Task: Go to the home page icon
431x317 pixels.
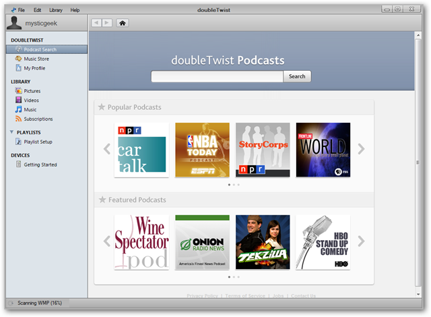Action: pos(123,23)
